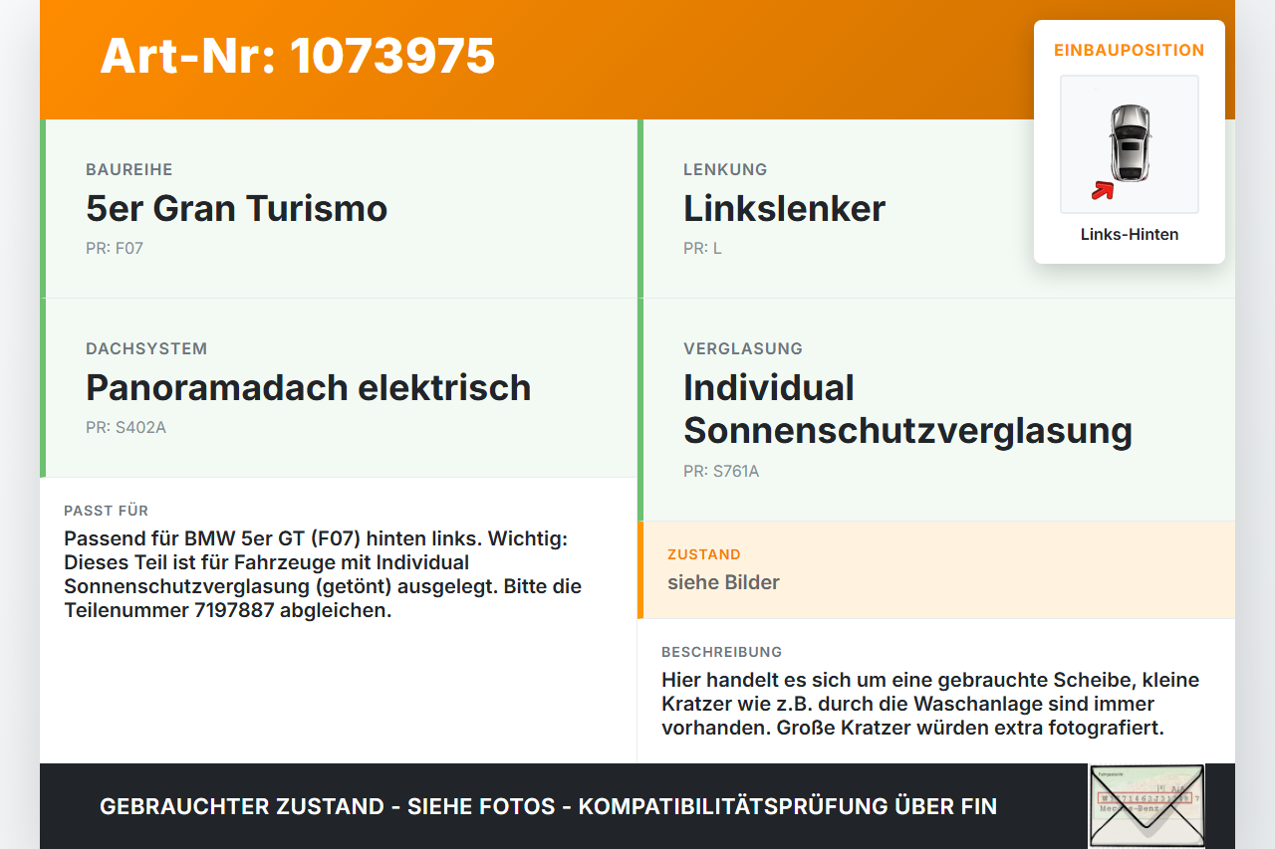Click the 'gebrauchte Scheibe' description paragraph

tap(930, 705)
